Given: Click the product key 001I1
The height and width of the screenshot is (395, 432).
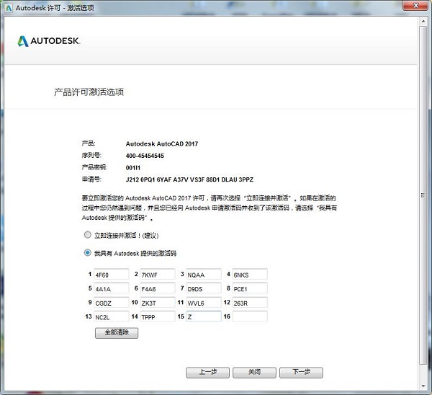Looking at the screenshot, I should (133, 167).
